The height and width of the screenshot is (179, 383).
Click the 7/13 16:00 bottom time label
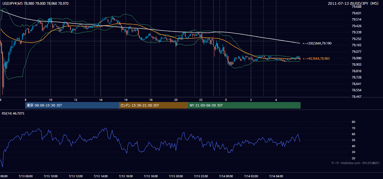[x=126, y=176]
